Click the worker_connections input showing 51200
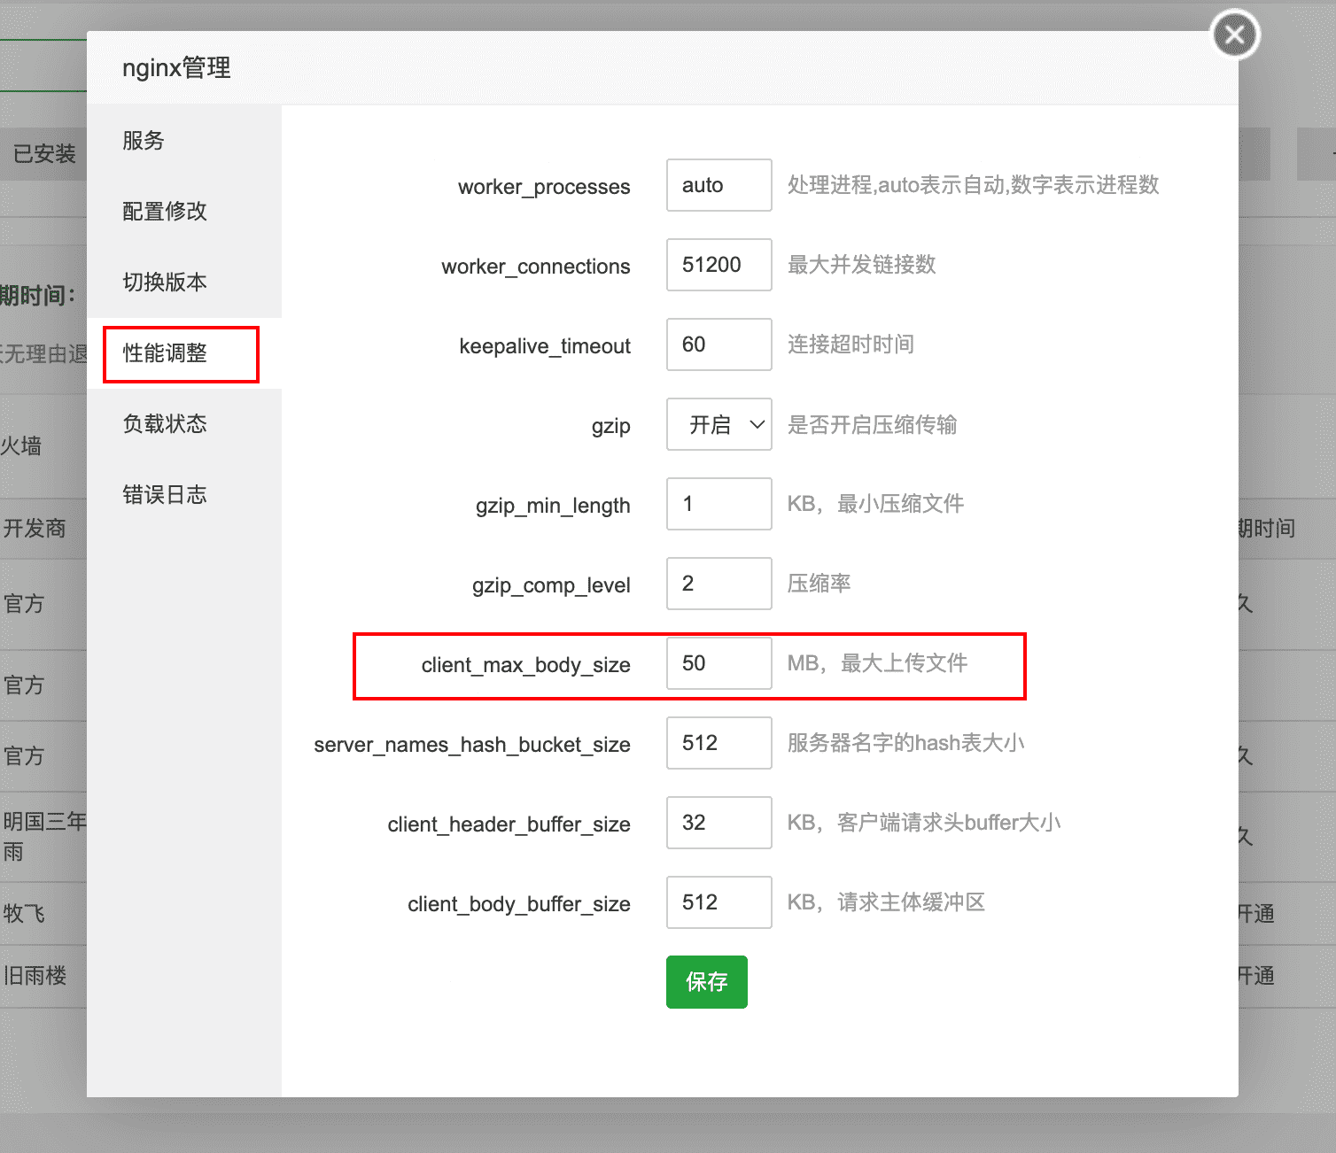Image resolution: width=1336 pixels, height=1153 pixels. click(718, 265)
